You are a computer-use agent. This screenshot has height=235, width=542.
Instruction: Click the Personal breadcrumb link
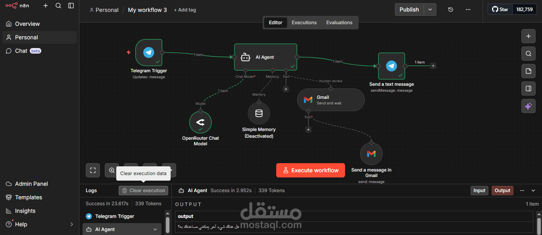pos(104,10)
